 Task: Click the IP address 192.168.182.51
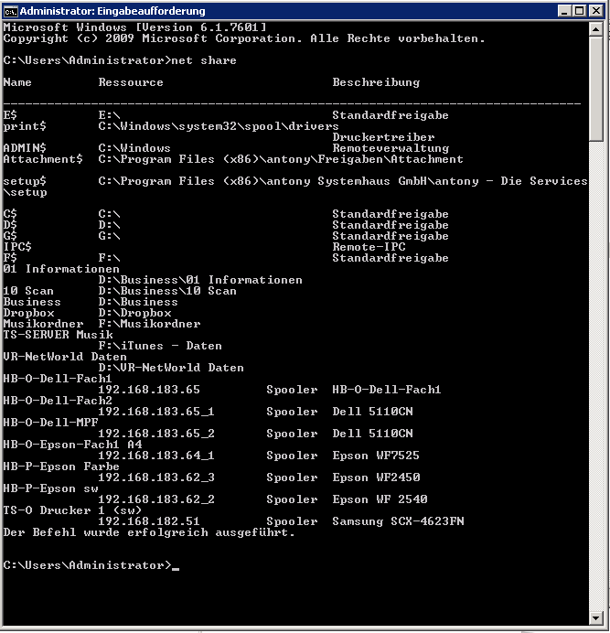tap(149, 521)
